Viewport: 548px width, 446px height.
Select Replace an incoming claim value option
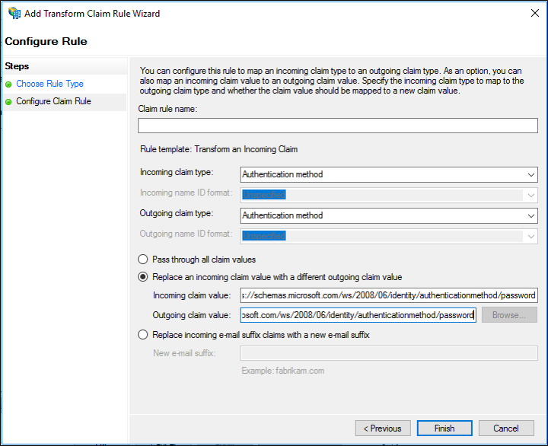[x=142, y=277]
